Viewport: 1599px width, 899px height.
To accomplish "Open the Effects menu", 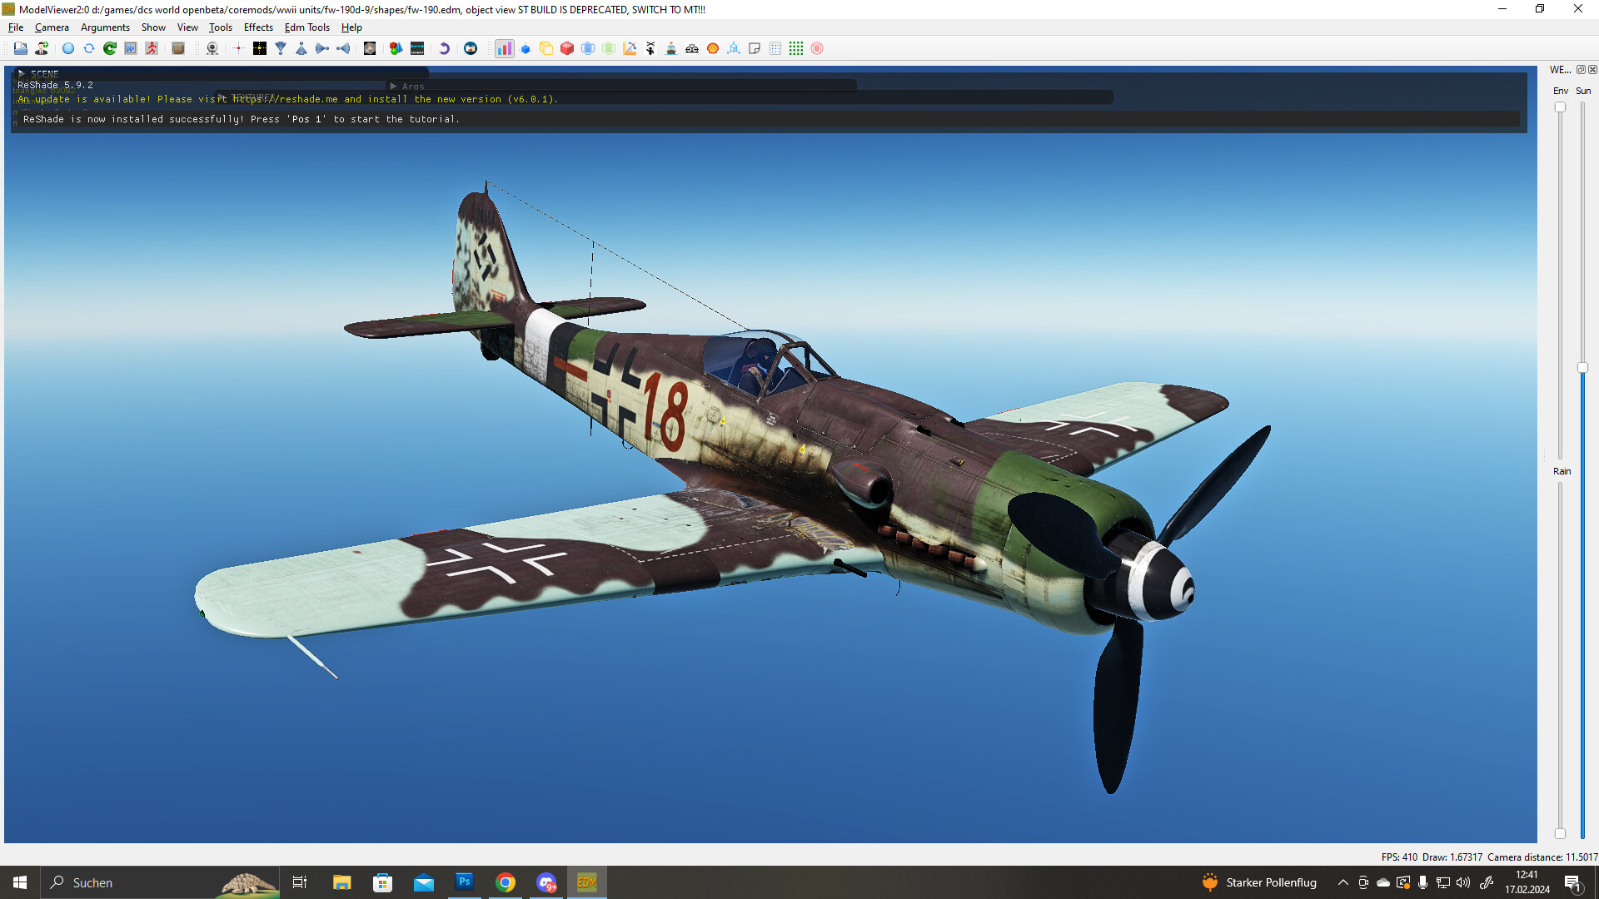I will [258, 27].
